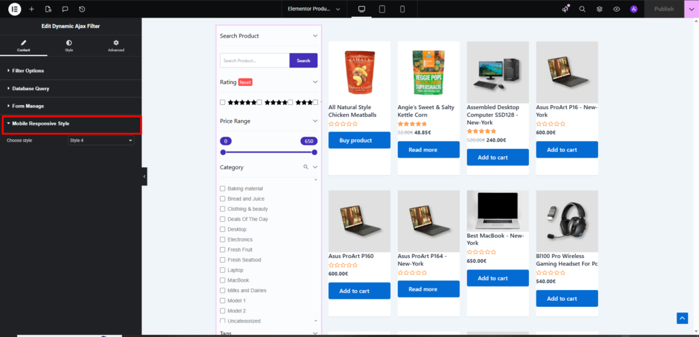699x337 pixels.
Task: Click the plus icon to add element
Action: click(x=31, y=9)
